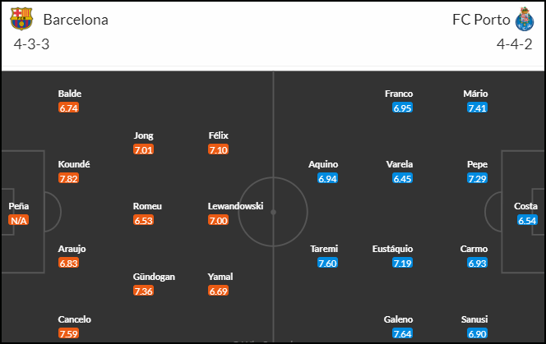Click Cancelo's 7.59 rating
Viewport: 546px width, 344px height.
(x=68, y=333)
